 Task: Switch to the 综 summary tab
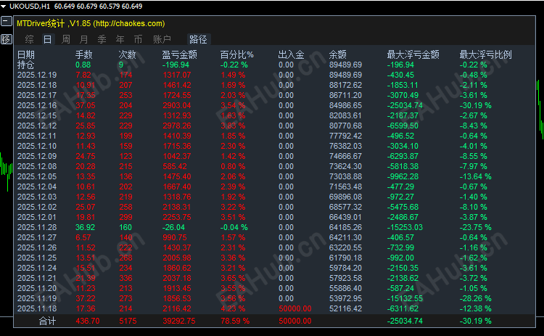(30, 39)
